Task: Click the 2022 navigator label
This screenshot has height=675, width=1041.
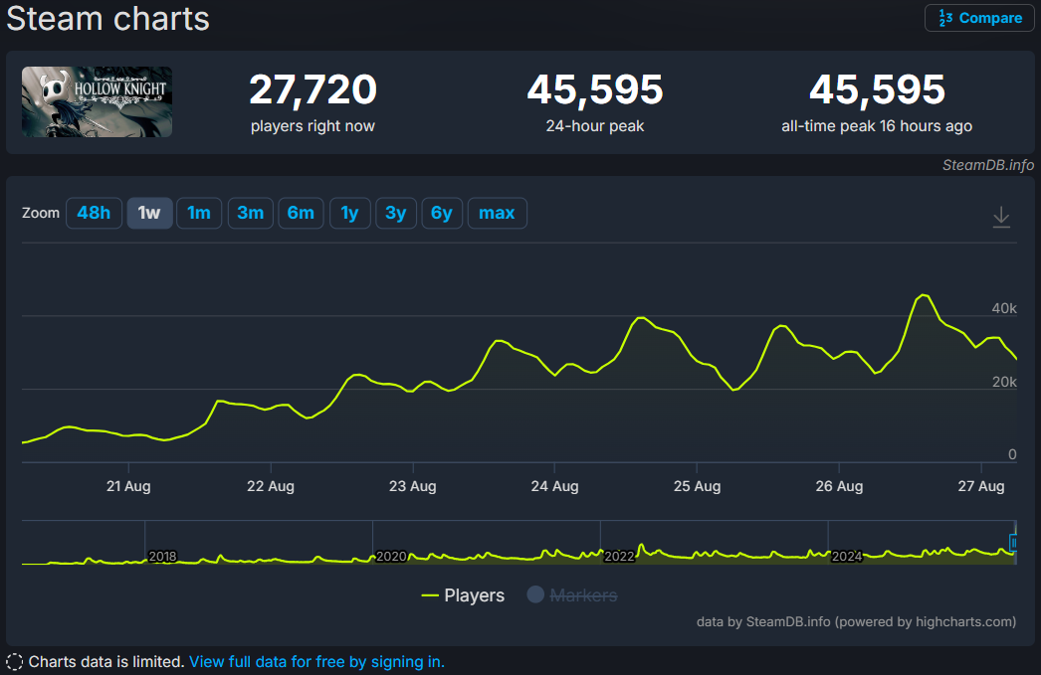Action: point(619,557)
